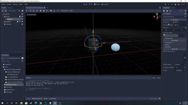Viewport: 188px width, 105px height.
Task: Open the Pause Mode dropdown
Action: click(180, 64)
